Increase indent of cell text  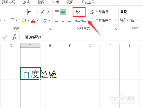click(84, 20)
